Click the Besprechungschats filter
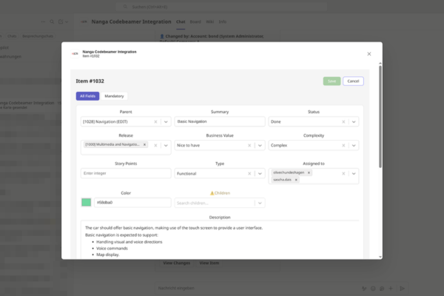 pyautogui.click(x=38, y=36)
